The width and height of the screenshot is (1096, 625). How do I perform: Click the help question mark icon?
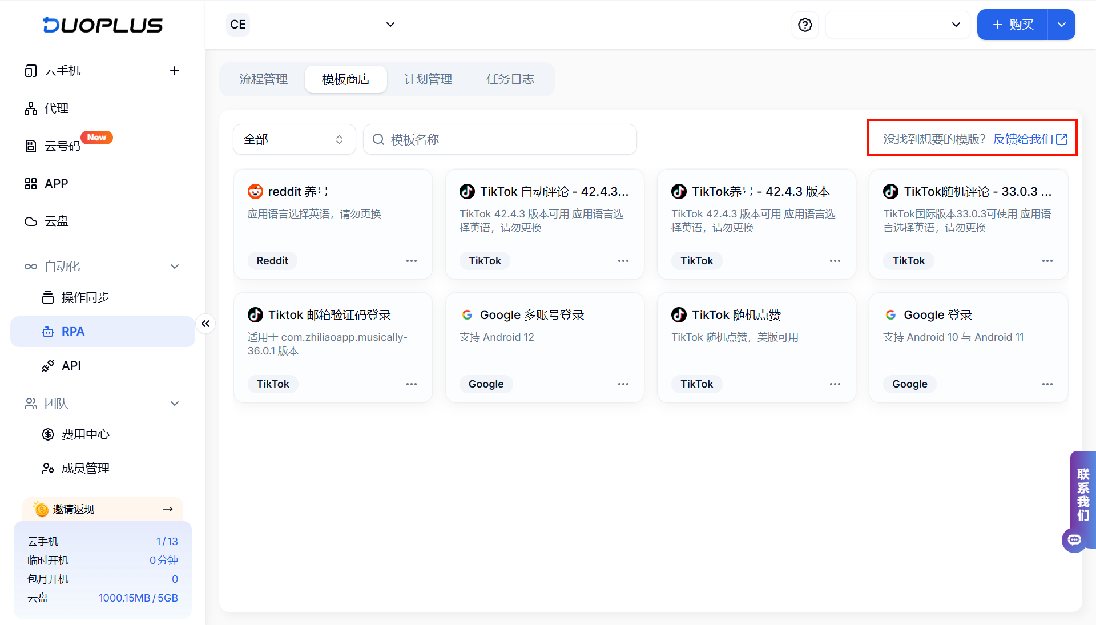pyautogui.click(x=805, y=25)
